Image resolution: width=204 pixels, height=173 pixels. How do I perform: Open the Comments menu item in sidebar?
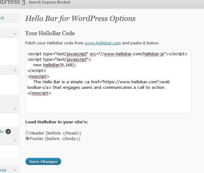(x=2, y=131)
